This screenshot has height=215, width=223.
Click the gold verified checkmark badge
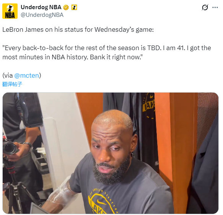(x=66, y=7)
